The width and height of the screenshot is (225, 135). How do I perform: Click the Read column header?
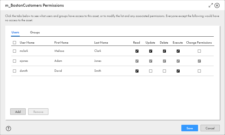coord(136,43)
